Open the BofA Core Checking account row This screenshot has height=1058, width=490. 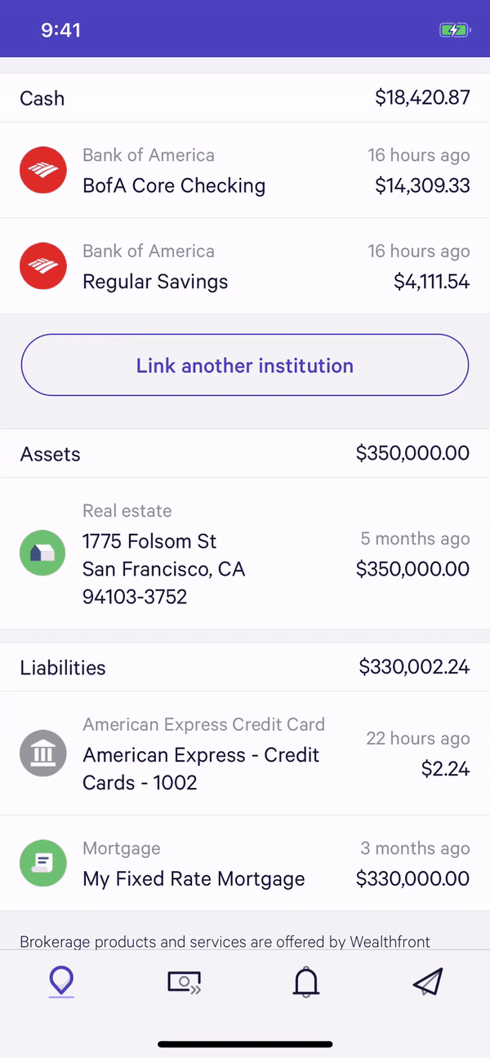[245, 170]
